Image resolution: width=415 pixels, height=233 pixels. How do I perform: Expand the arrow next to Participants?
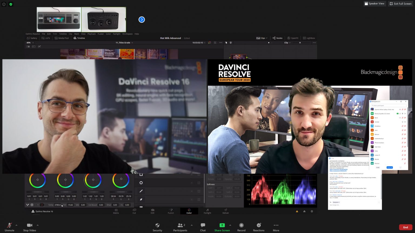(x=192, y=225)
